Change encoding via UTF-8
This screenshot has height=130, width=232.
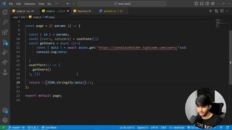click(x=154, y=127)
